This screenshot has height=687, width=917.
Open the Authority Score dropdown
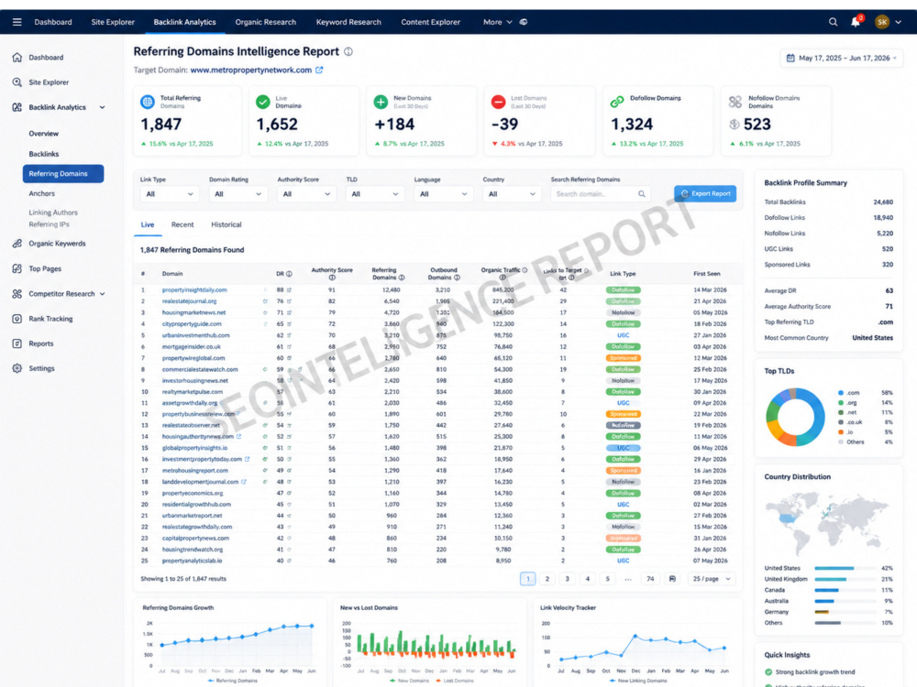tap(306, 194)
